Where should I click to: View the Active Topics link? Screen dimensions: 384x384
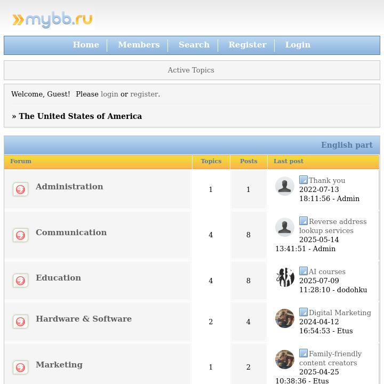(191, 70)
